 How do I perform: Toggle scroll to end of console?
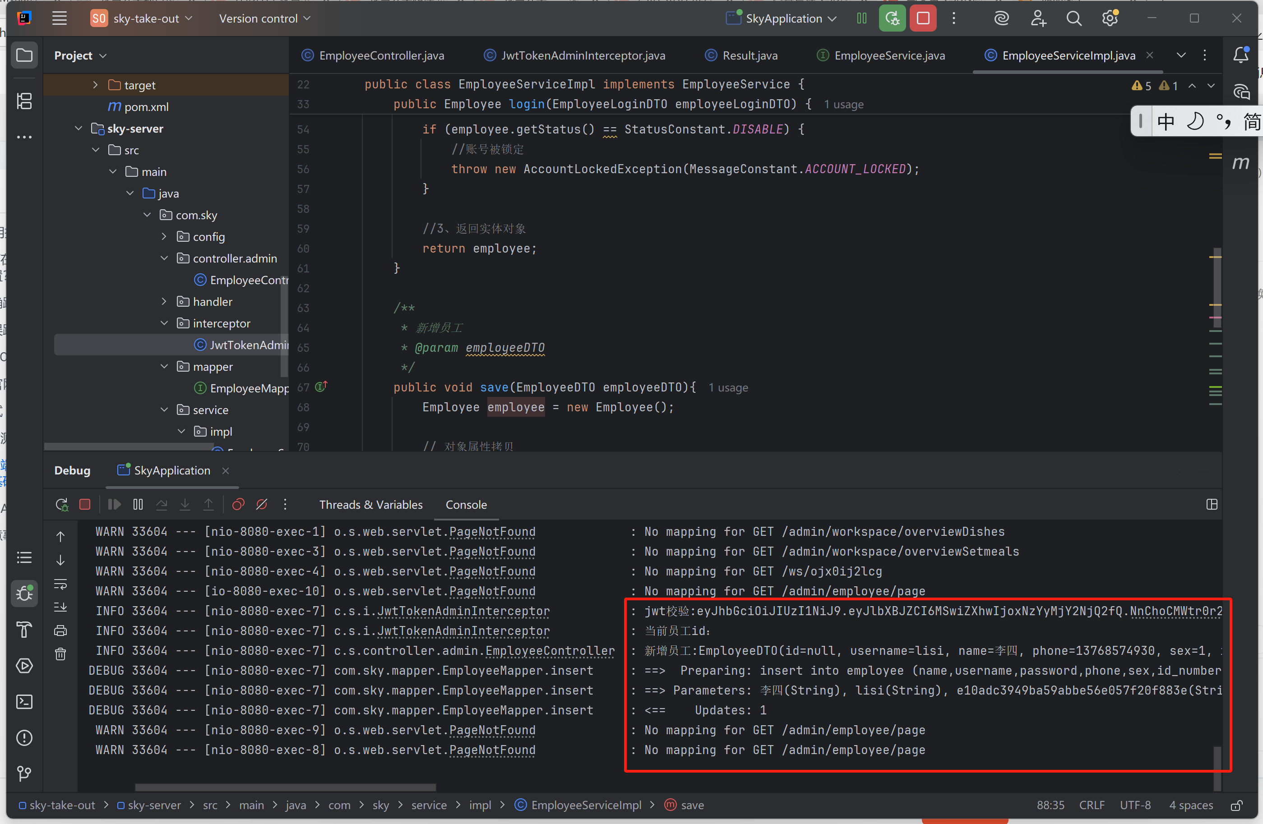point(60,607)
